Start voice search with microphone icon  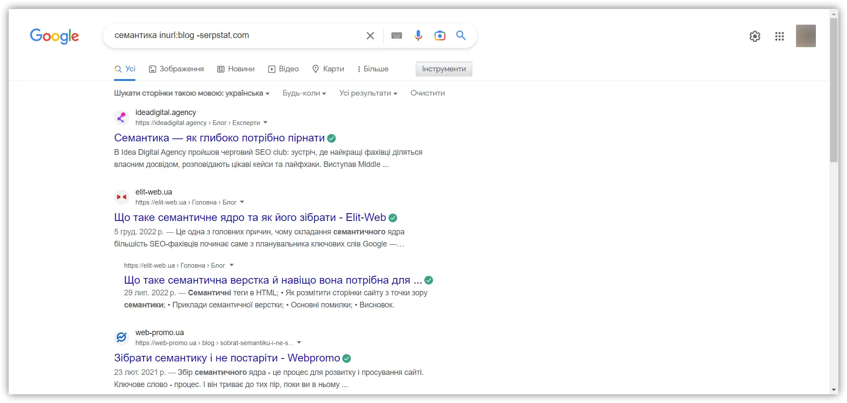point(418,35)
